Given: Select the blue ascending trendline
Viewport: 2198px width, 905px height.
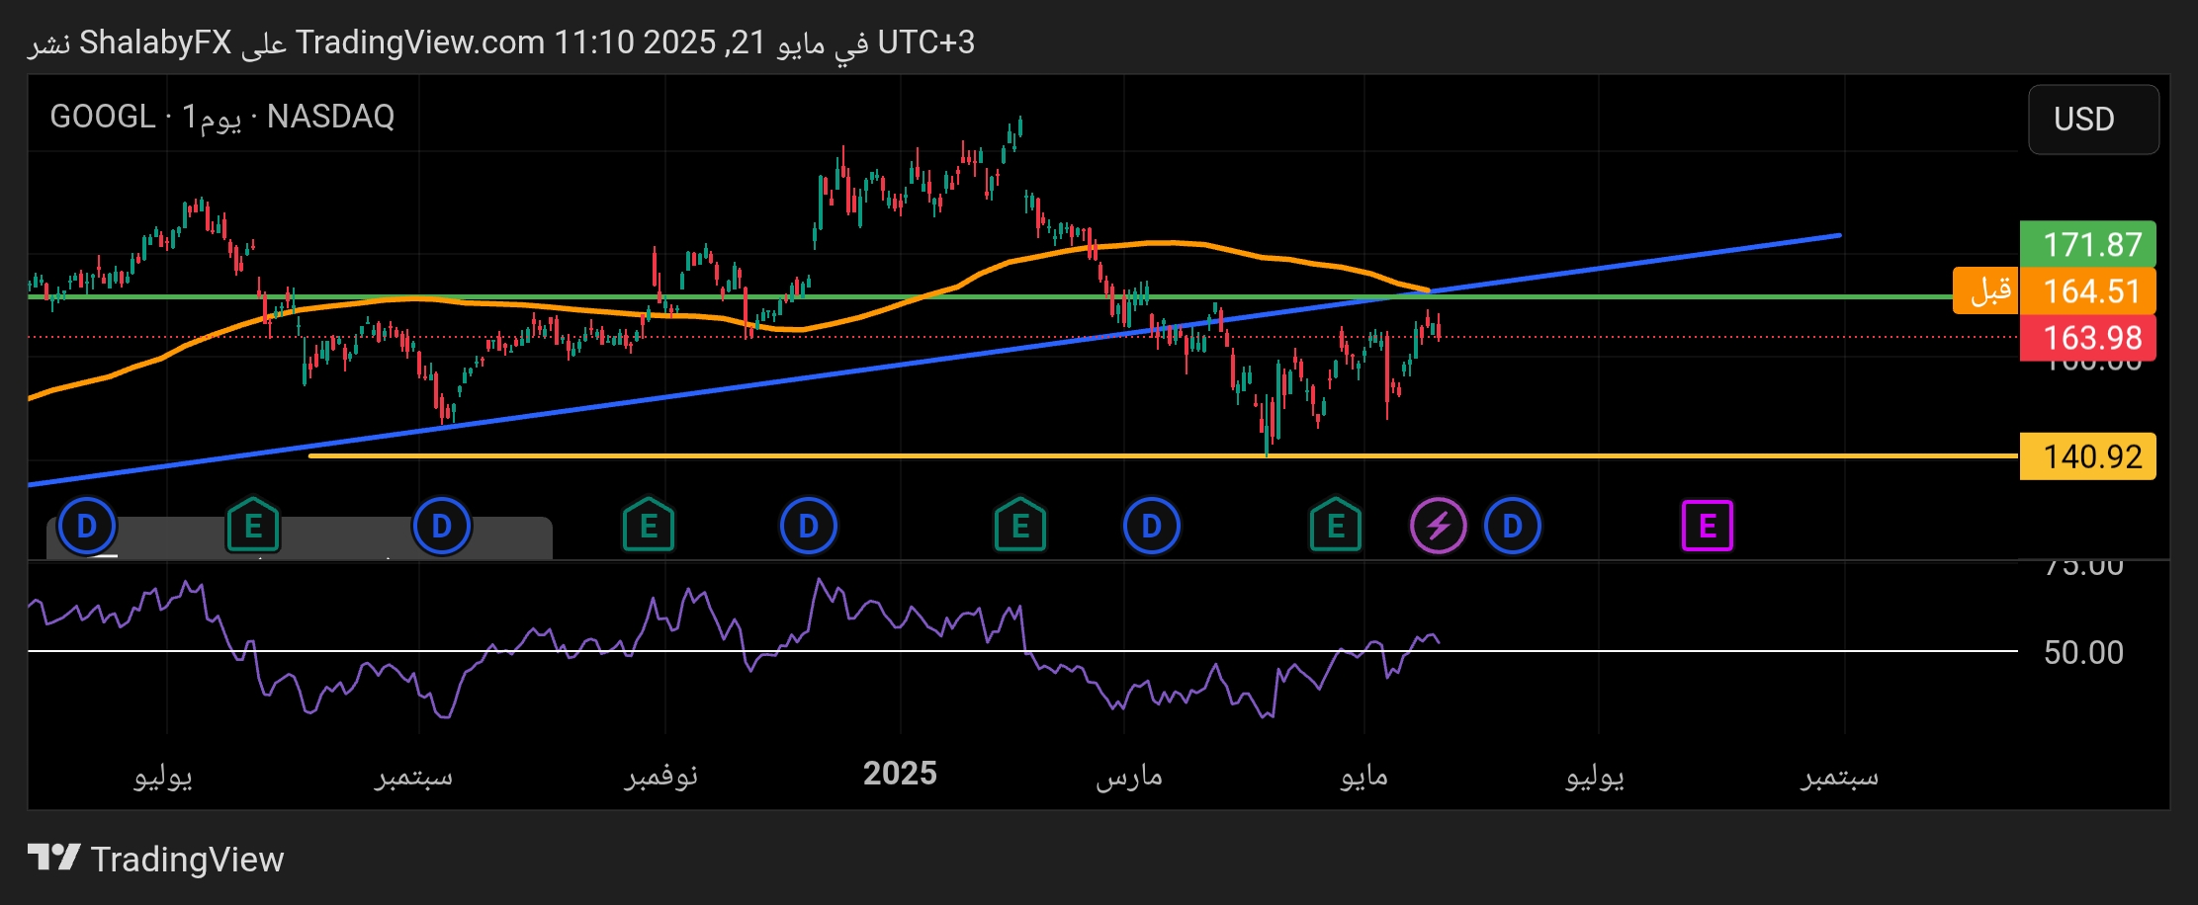Looking at the screenshot, I should 934,361.
